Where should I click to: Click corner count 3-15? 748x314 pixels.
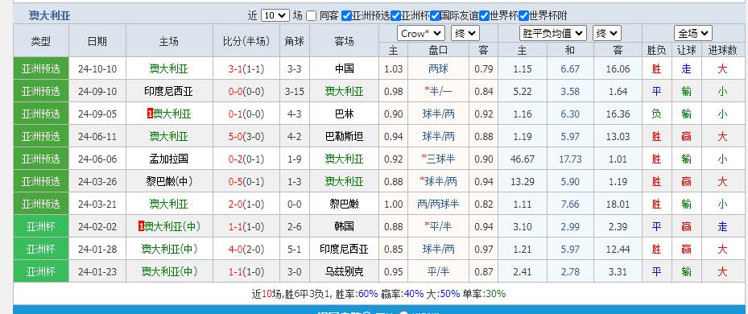(x=294, y=91)
